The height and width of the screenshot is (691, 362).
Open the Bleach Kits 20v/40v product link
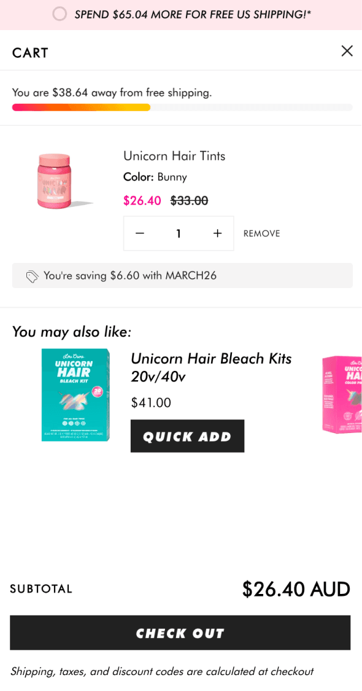211,366
